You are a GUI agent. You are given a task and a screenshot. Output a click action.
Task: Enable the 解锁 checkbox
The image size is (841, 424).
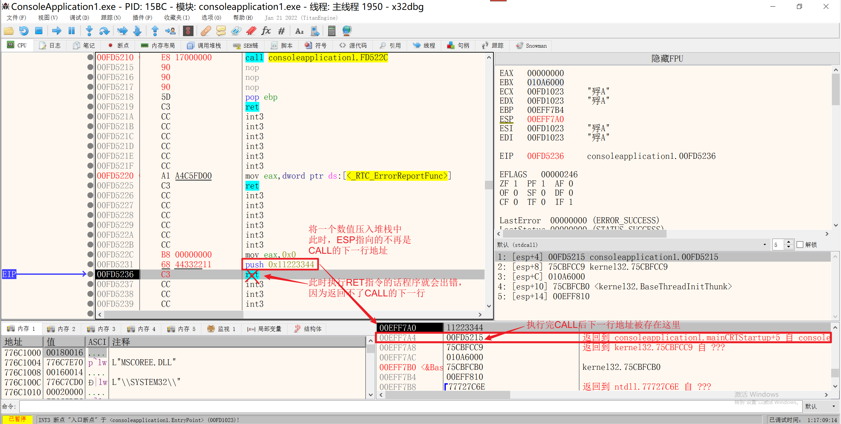tap(800, 245)
